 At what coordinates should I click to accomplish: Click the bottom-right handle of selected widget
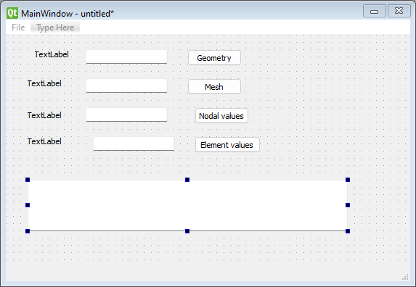pyautogui.click(x=348, y=231)
